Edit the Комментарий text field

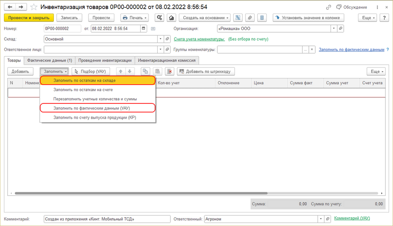pos(107,219)
